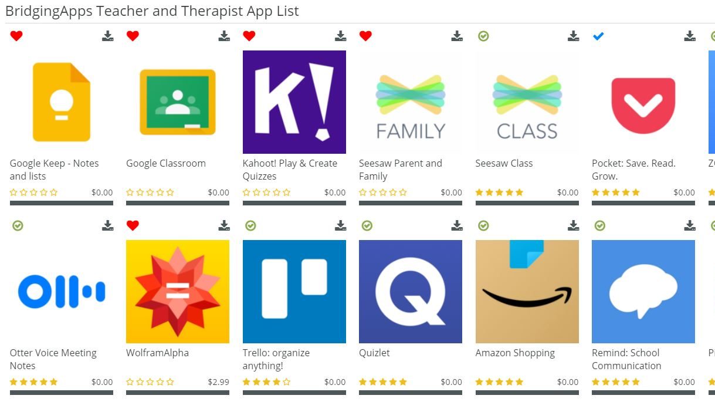This screenshot has height=402, width=715.
Task: Open the Otter Voice Meeting Notes link
Action: (53, 359)
